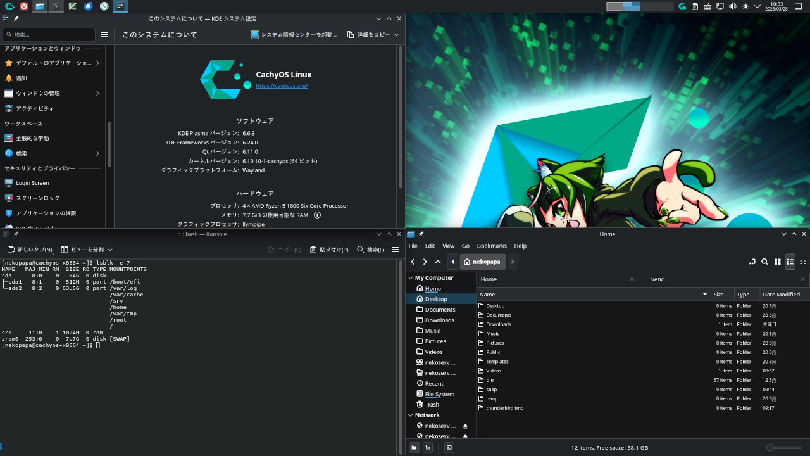The width and height of the screenshot is (810, 456).
Task: Switch to icon view in file manager
Action: [x=778, y=262]
